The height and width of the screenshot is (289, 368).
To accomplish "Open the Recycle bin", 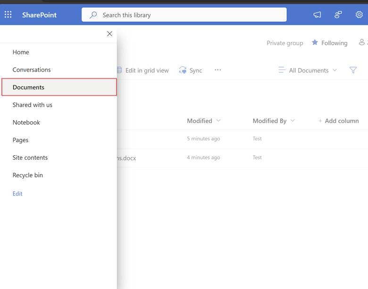I will pos(28,175).
